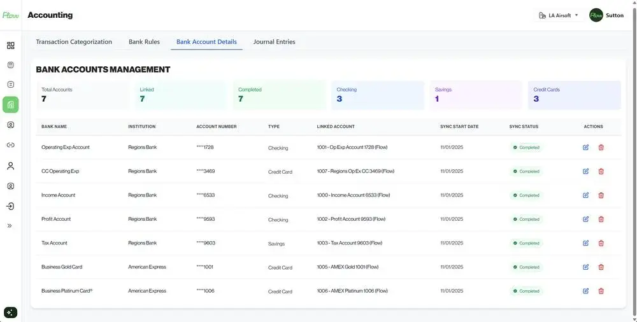Edit the Business Platinum Card row

pos(585,291)
